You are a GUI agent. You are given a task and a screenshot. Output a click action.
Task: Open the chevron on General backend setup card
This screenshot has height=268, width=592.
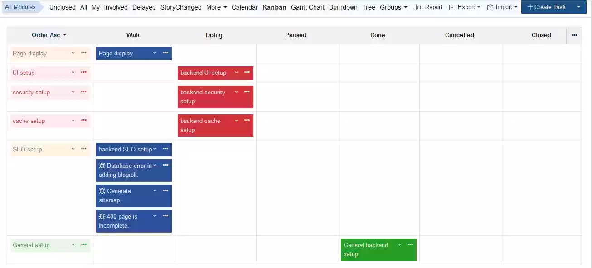pos(399,244)
